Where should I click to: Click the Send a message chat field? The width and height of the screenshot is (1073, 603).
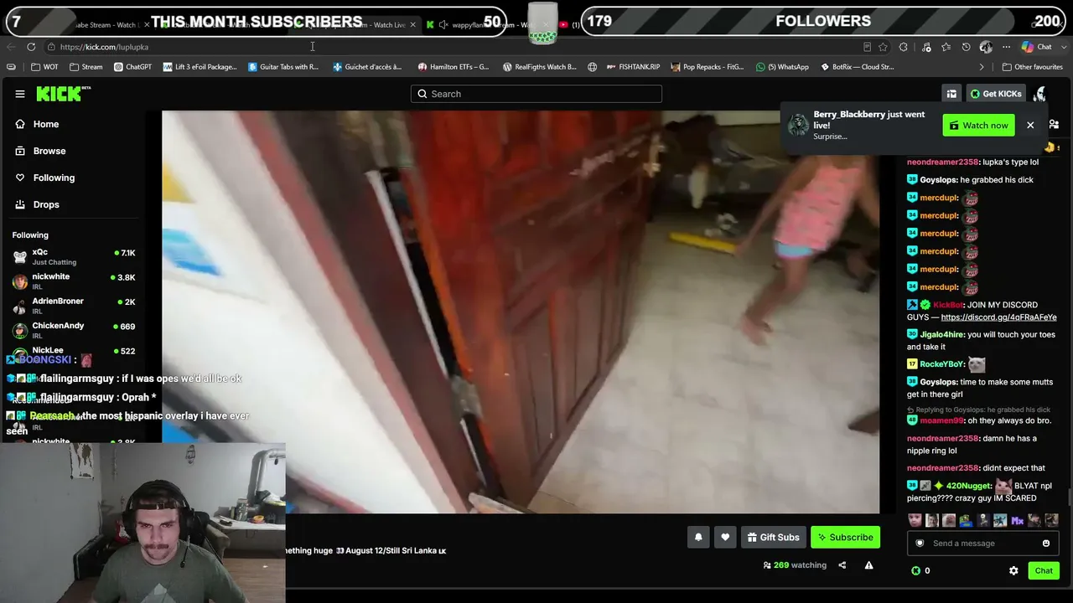tap(981, 544)
